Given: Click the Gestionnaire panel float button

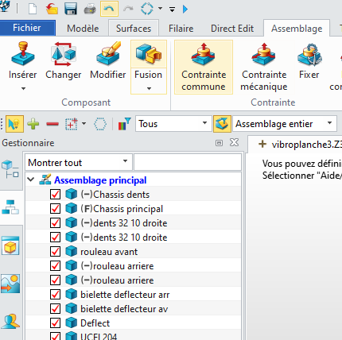Looking at the screenshot, I should point(219,143).
